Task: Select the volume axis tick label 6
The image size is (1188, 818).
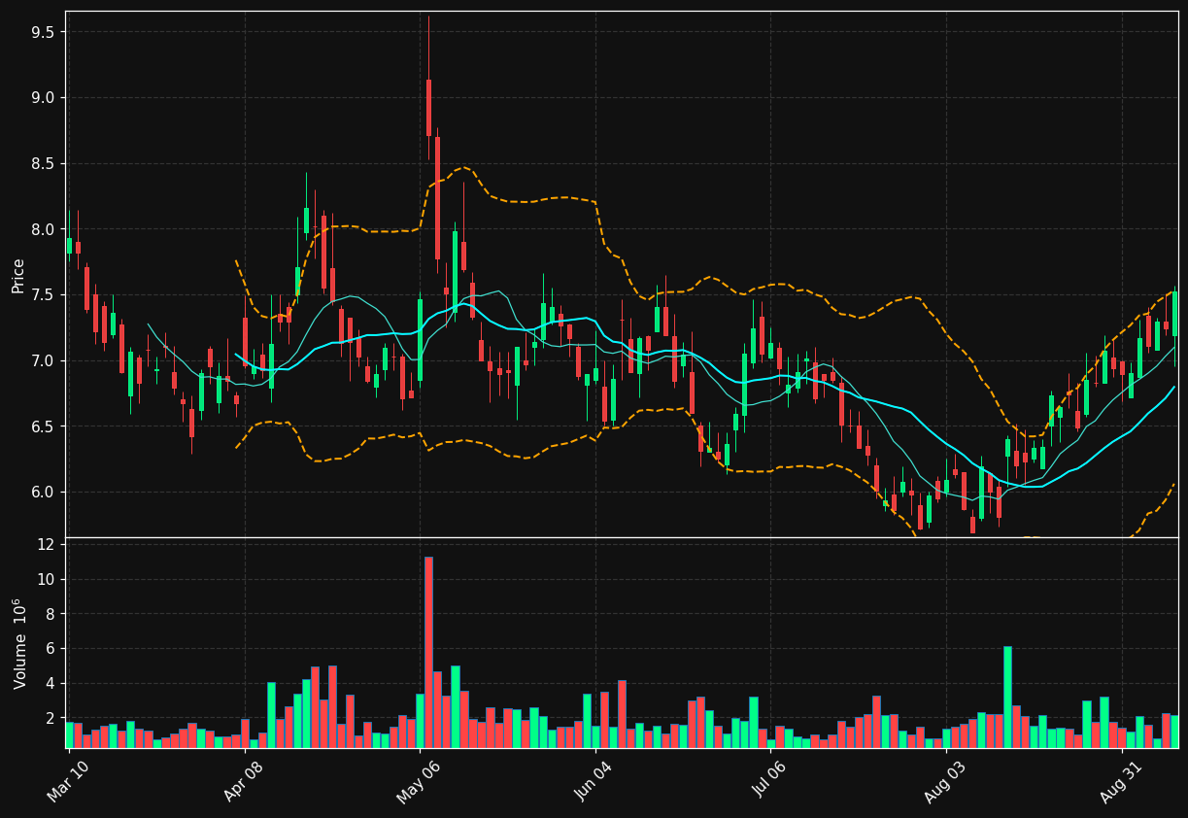Action: [50, 649]
